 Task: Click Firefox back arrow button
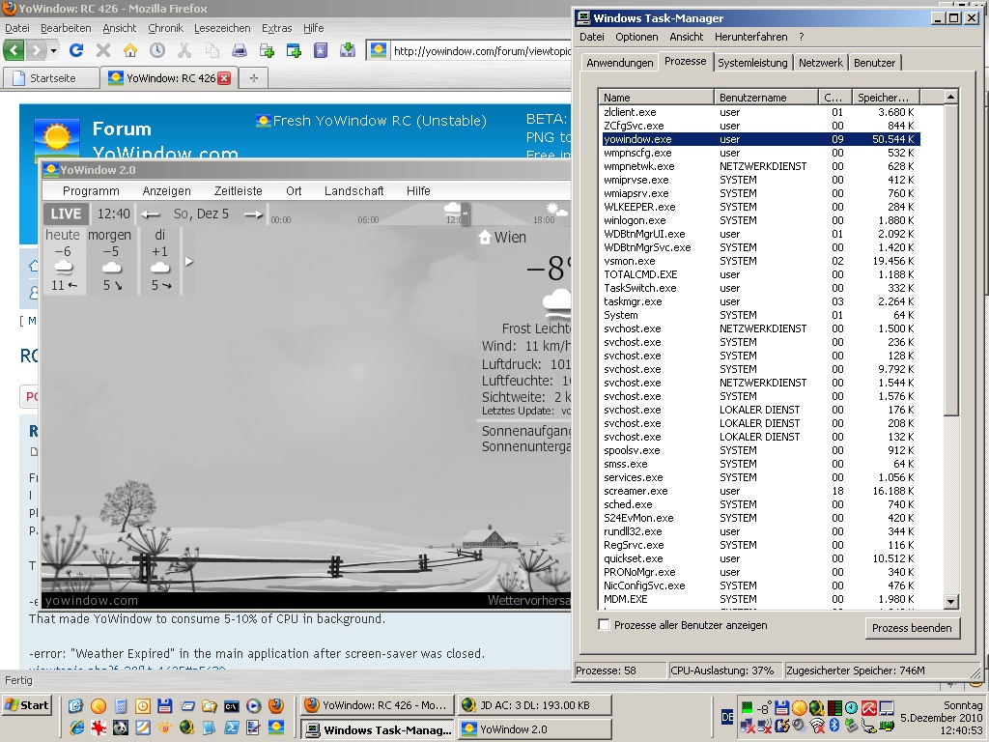click(14, 50)
